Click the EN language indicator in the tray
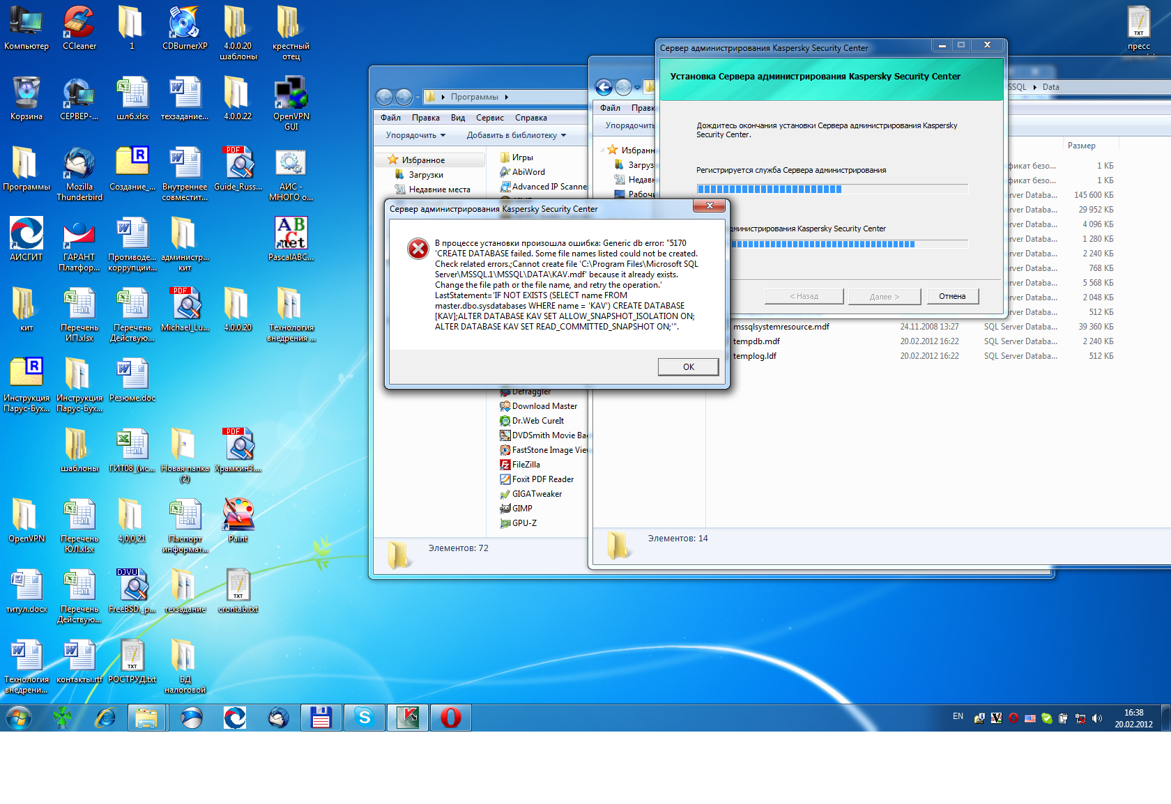The height and width of the screenshot is (804, 1171). [x=958, y=716]
